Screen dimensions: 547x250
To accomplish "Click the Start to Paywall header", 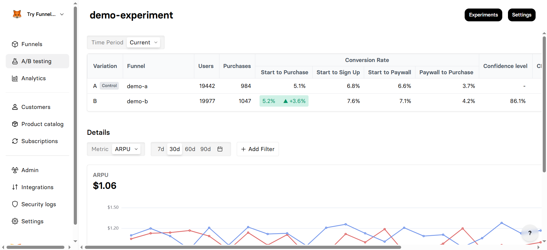I will click(389, 72).
